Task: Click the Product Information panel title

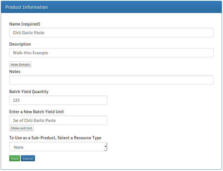Action: click(x=27, y=7)
